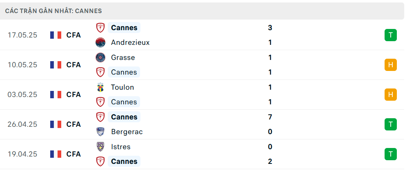Click the Grasse club crest icon
This screenshot has width=405, height=170.
coord(100,57)
